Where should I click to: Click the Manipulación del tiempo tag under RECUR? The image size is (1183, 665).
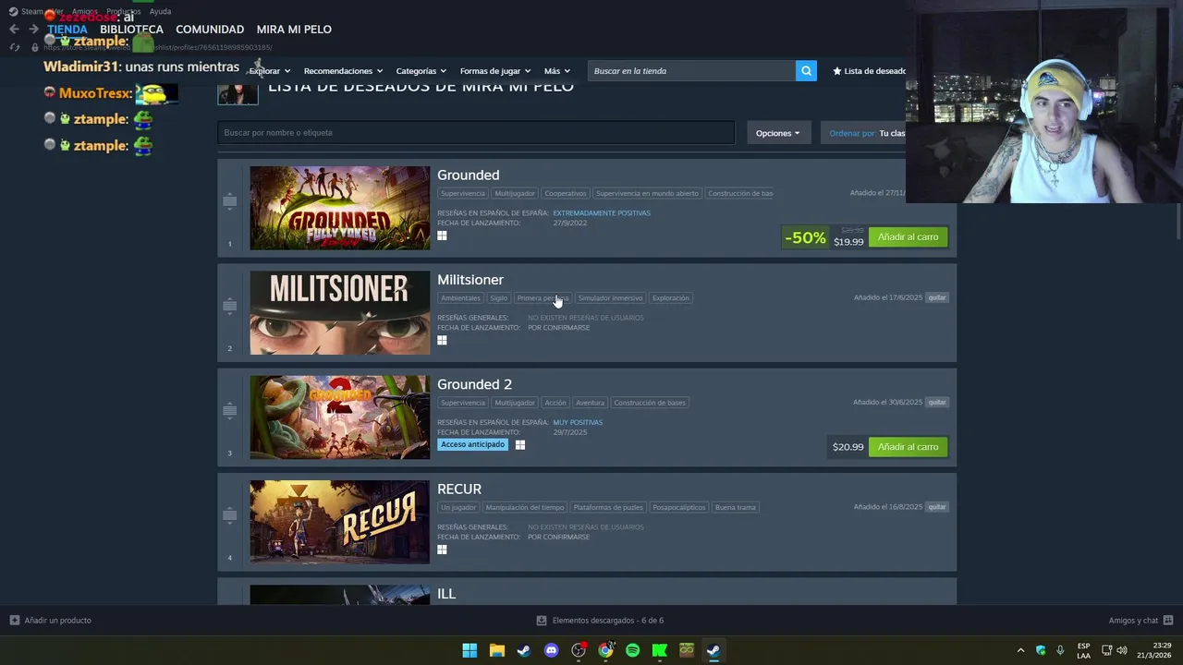coord(525,507)
